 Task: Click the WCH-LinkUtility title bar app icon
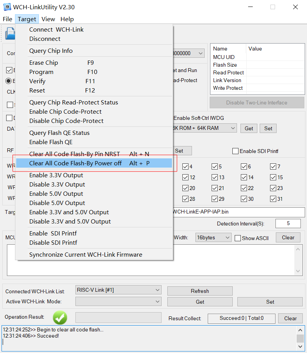coord(7,7)
